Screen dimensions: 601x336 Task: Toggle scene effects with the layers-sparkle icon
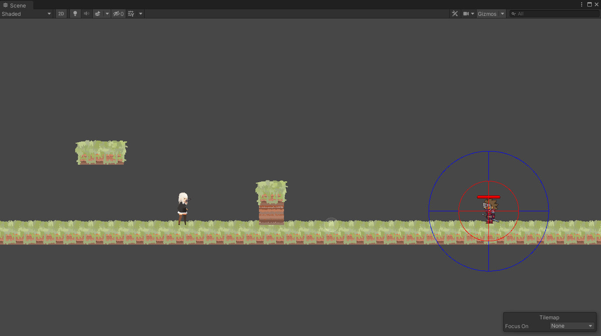pos(98,14)
